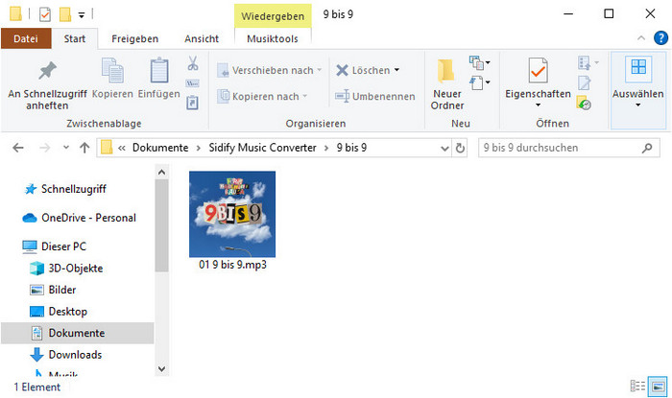Image resolution: width=672 pixels, height=398 pixels.
Task: Open the easy access dropdown icon
Action: tap(480, 82)
